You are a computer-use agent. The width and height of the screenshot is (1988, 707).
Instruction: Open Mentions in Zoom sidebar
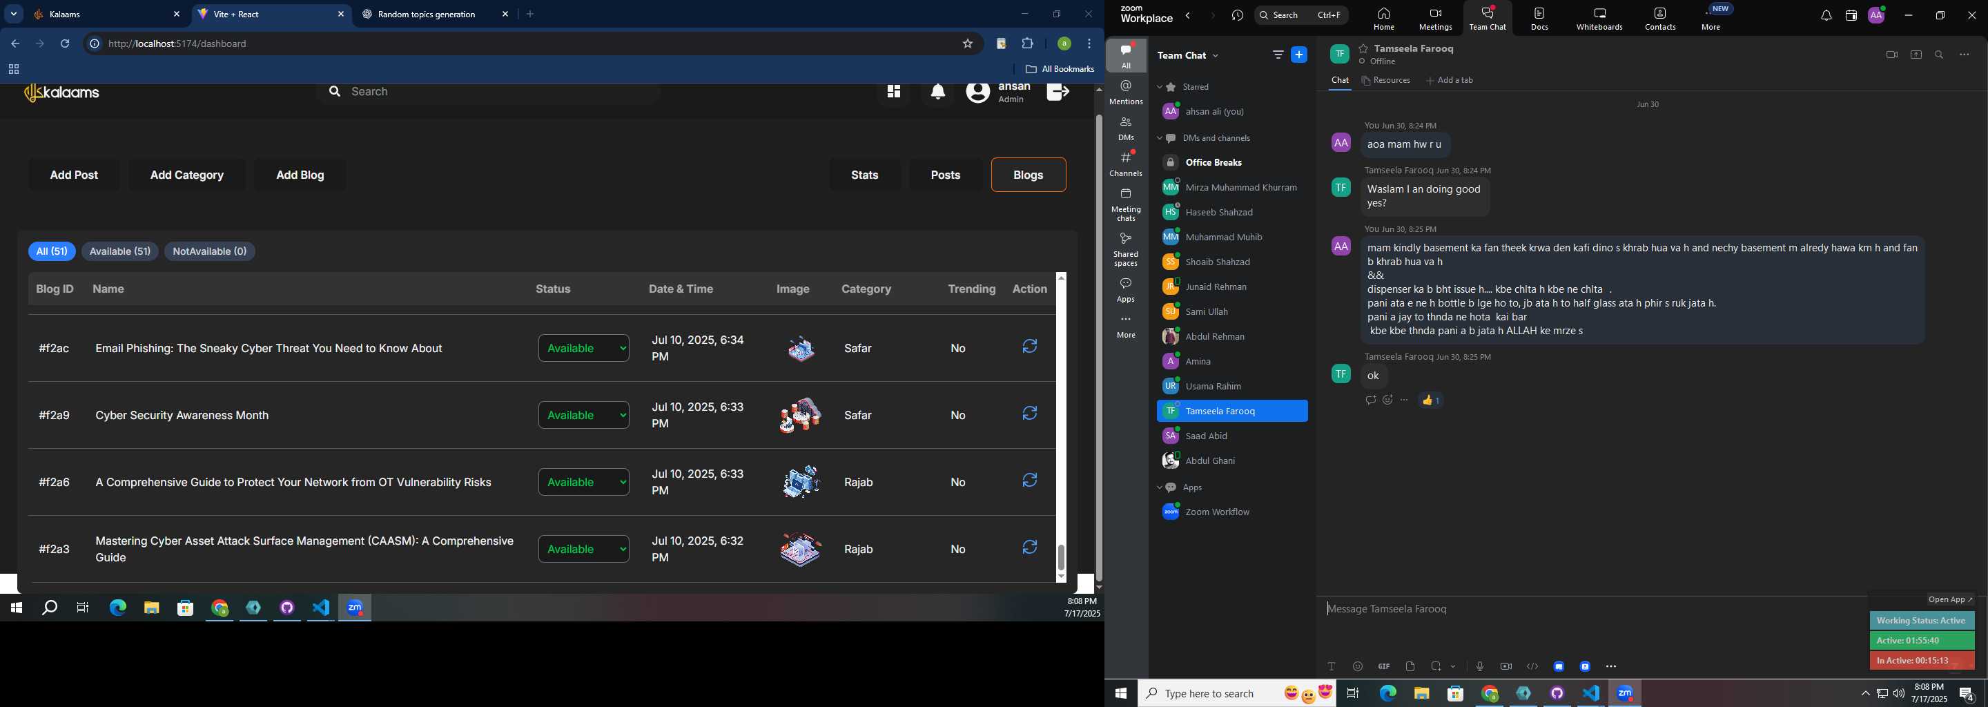coord(1126,93)
